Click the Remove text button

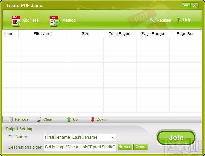(22, 119)
